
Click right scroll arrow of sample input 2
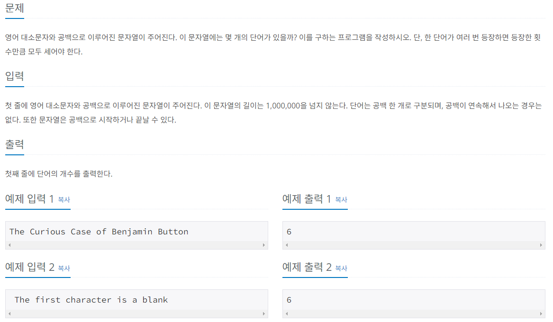264,313
